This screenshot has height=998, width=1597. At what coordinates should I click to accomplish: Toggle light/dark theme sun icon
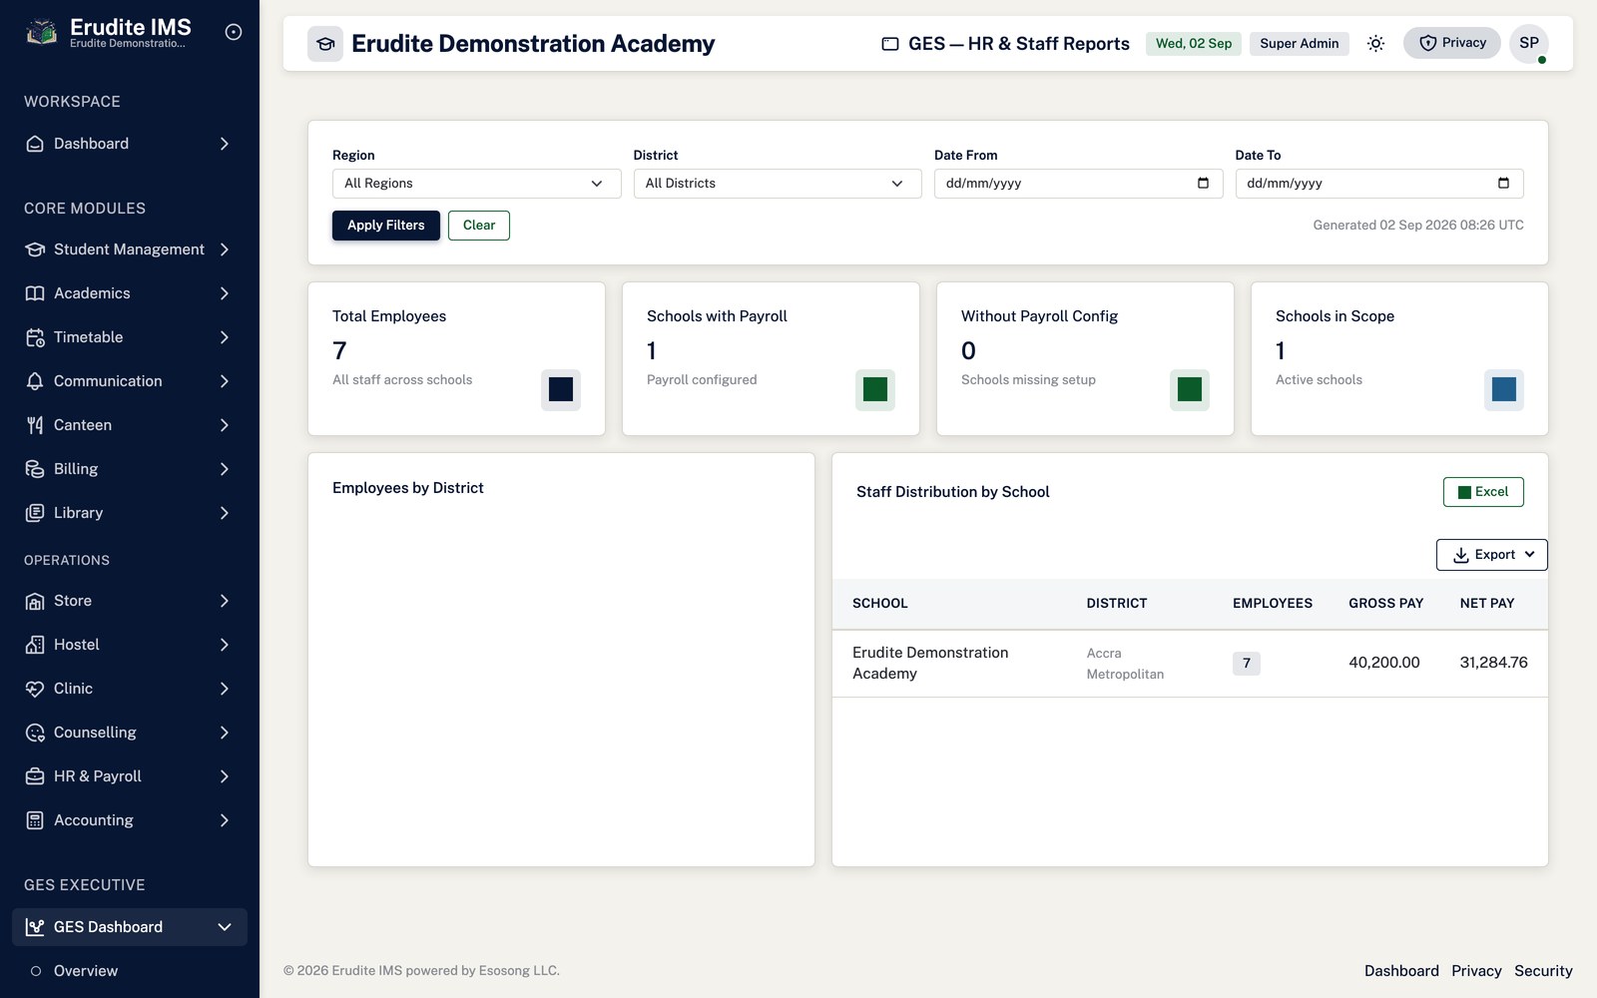pyautogui.click(x=1375, y=44)
